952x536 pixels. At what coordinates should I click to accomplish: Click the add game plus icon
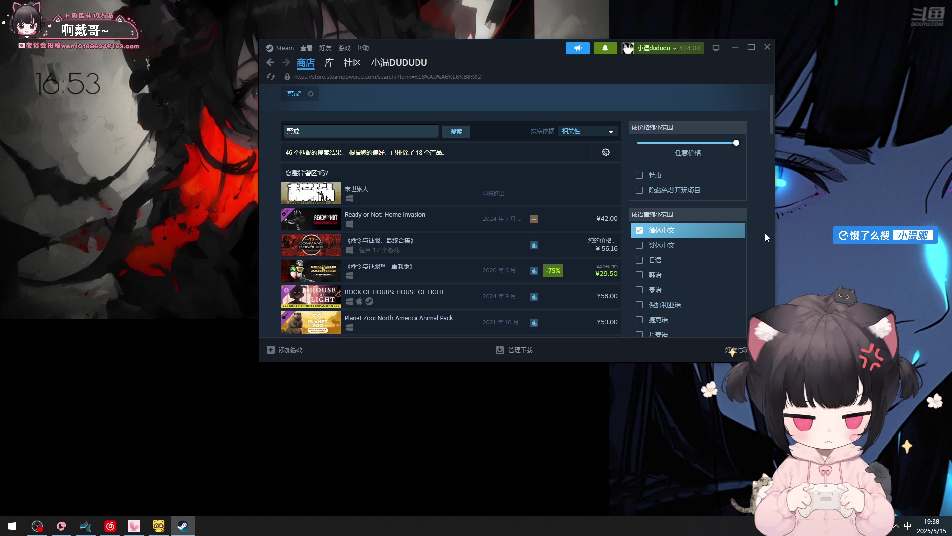pyautogui.click(x=271, y=350)
